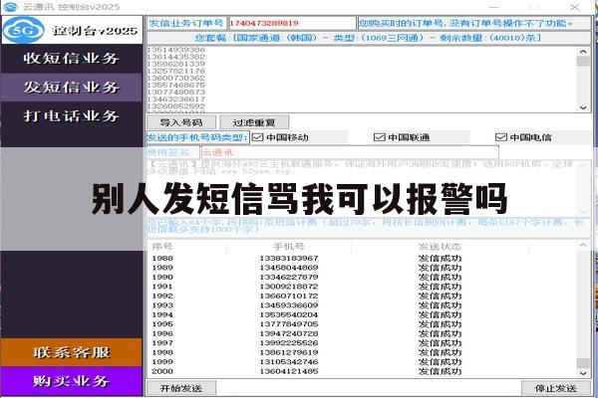This screenshot has width=598, height=398.
Task: Click the title bar app icon
Action: pyautogui.click(x=10, y=7)
